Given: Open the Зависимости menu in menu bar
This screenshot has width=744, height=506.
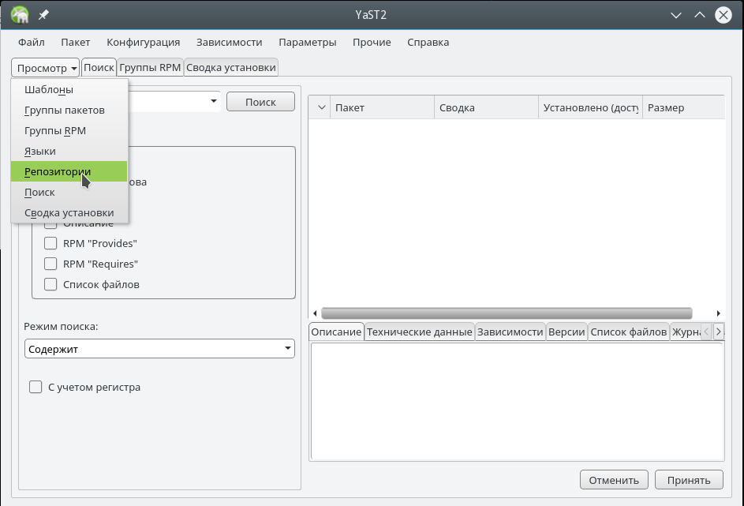Looking at the screenshot, I should pos(229,42).
